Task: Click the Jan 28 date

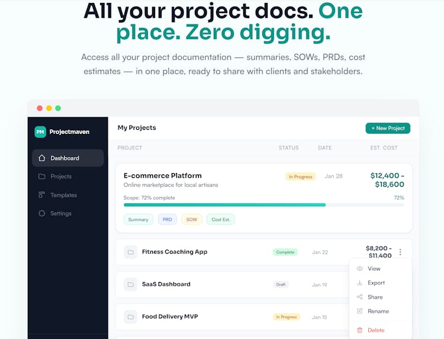Action: pos(333,176)
